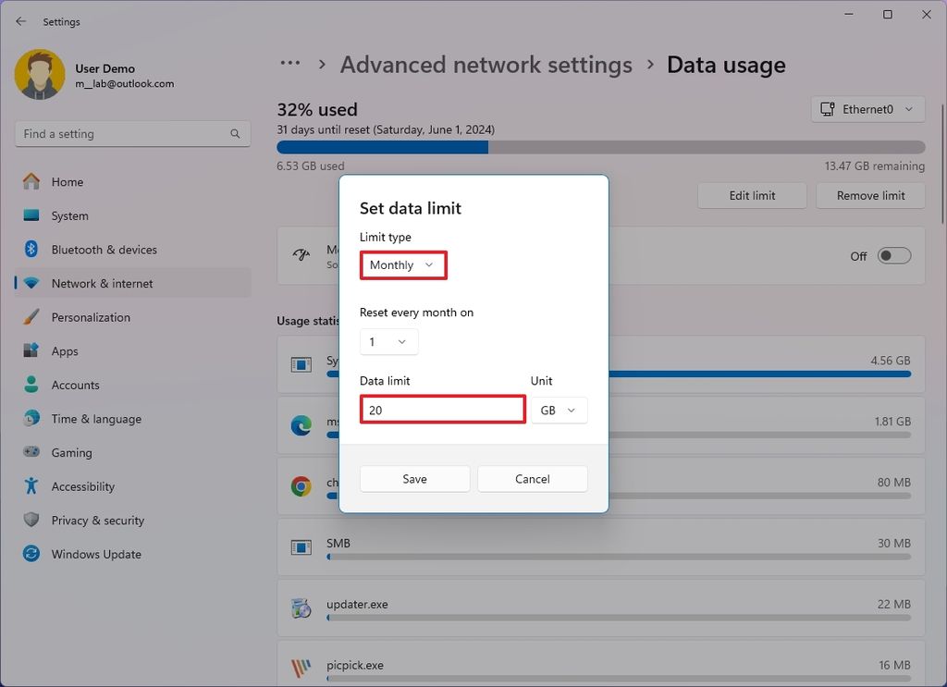
Task: Click the data usage progress bar
Action: point(601,146)
